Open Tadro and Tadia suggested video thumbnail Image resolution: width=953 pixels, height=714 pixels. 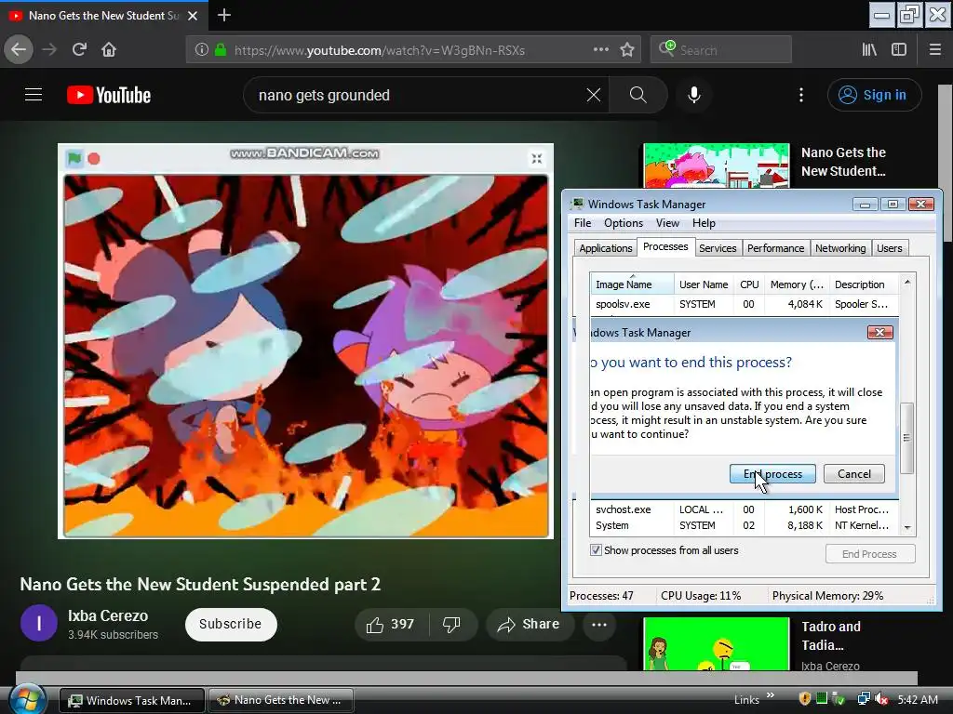click(x=717, y=644)
